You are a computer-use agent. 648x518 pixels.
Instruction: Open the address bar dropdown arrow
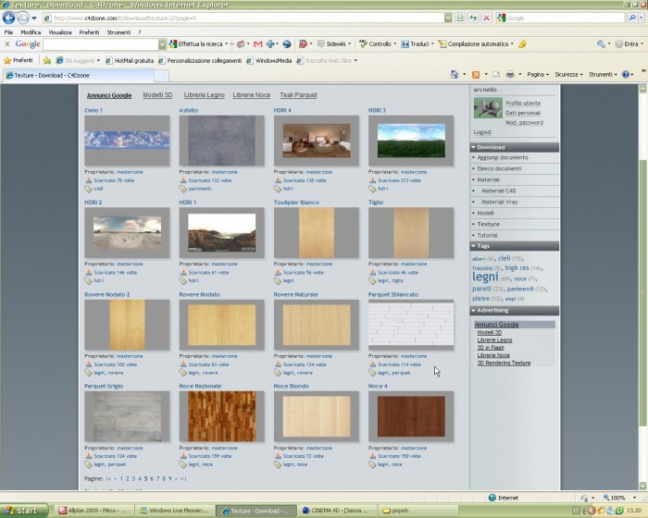pyautogui.click(x=448, y=18)
